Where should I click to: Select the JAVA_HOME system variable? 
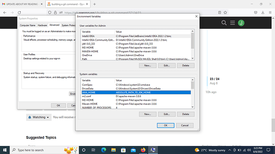[x=136, y=92]
